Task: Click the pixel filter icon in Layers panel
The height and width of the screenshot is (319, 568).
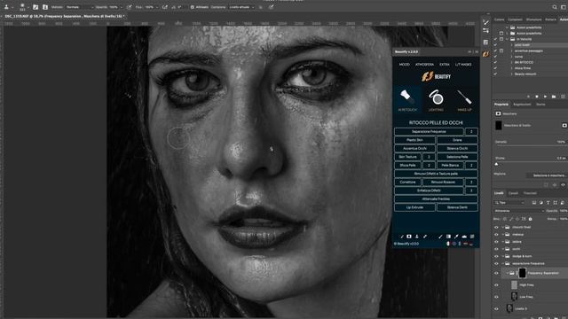Action: point(534,203)
